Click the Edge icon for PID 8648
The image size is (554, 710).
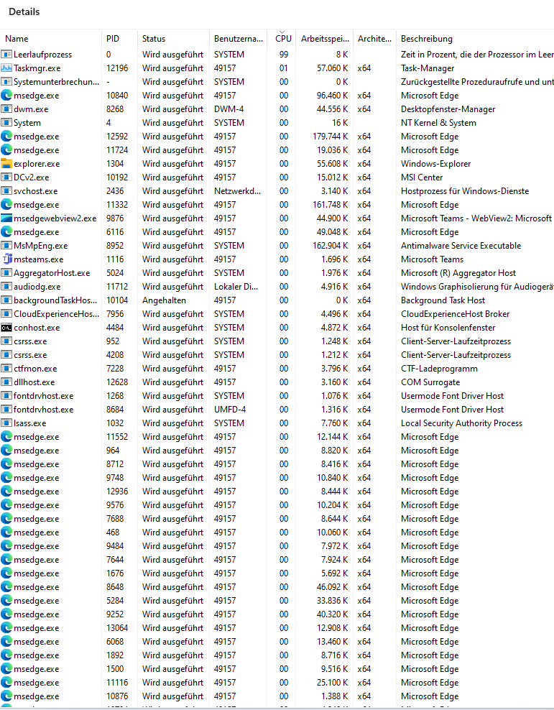6,587
